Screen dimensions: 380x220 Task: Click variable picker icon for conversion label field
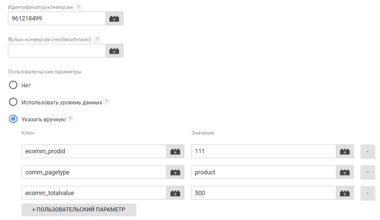(x=114, y=50)
